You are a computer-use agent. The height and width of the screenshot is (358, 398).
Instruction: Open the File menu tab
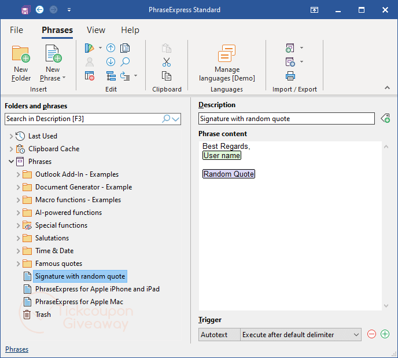point(17,30)
